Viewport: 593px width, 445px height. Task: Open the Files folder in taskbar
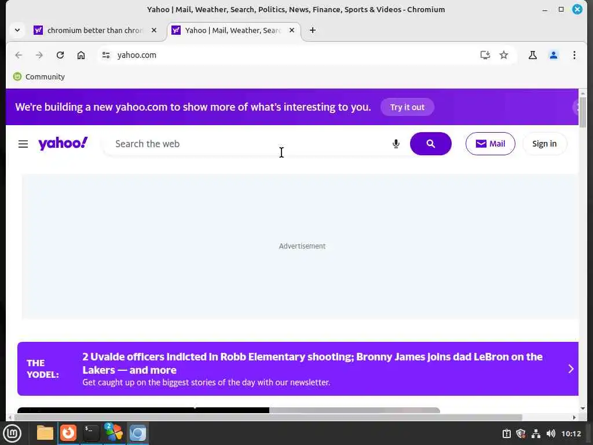click(x=45, y=433)
